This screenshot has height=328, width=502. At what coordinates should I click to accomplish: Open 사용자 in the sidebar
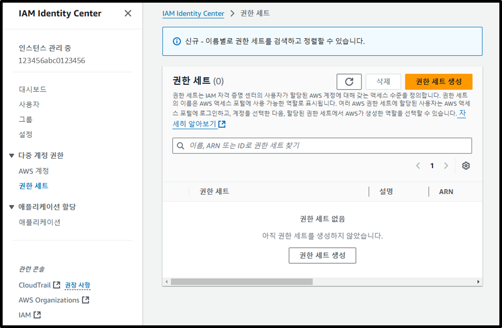click(x=29, y=104)
